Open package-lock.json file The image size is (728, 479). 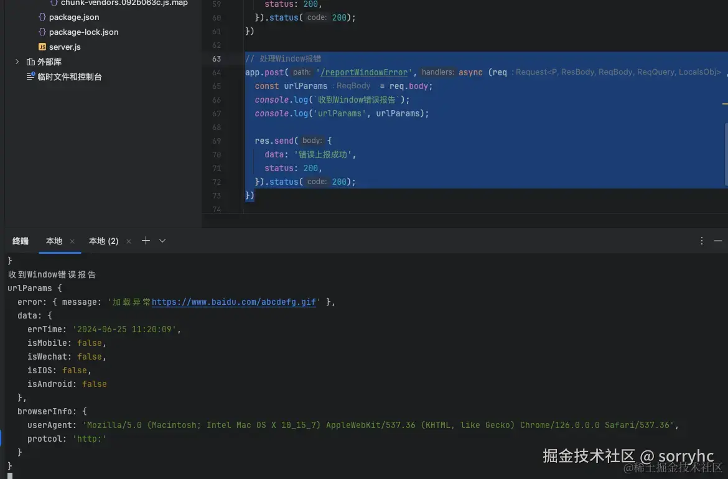pos(83,32)
